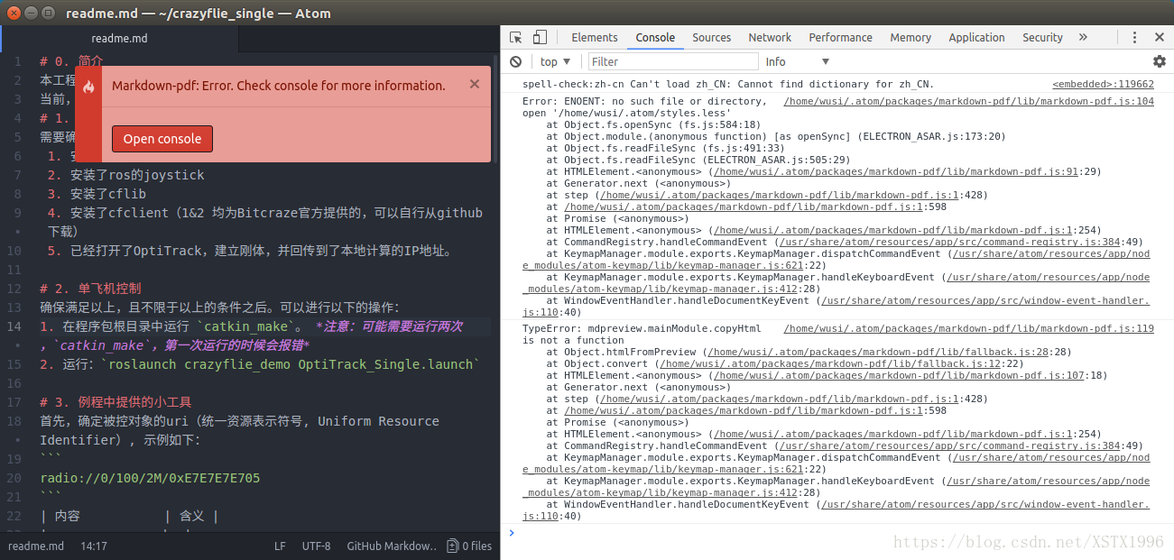Viewport: 1174px width, 560px height.
Task: Follow the markdown-pdf.js:119 source link
Action: (968, 328)
